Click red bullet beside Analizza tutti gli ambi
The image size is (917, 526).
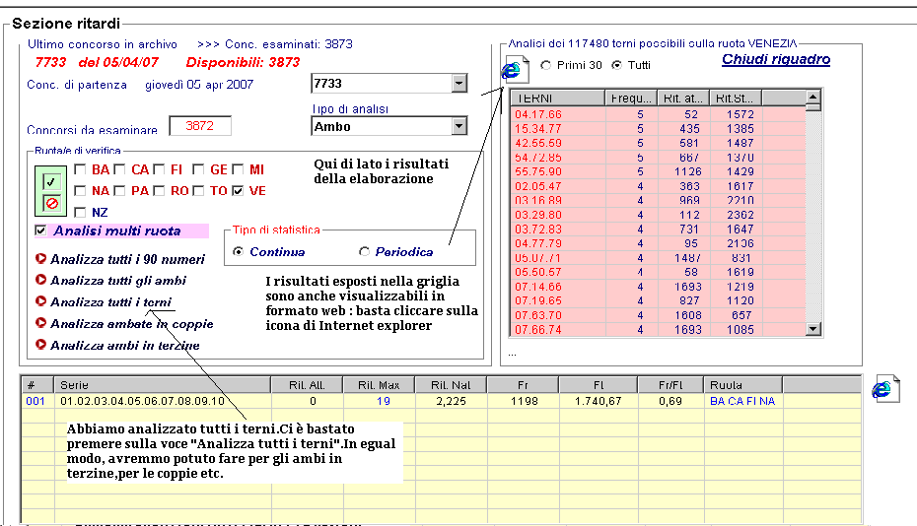click(40, 280)
